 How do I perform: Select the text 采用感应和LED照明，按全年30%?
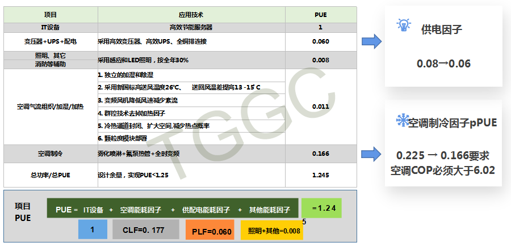tap(143, 60)
